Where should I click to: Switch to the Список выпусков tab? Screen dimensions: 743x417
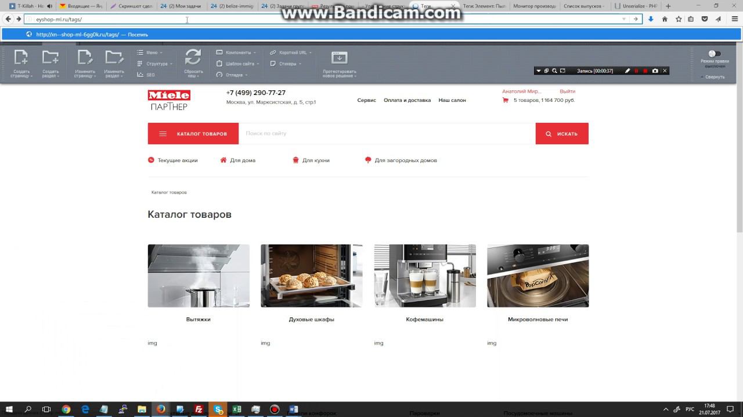(585, 6)
